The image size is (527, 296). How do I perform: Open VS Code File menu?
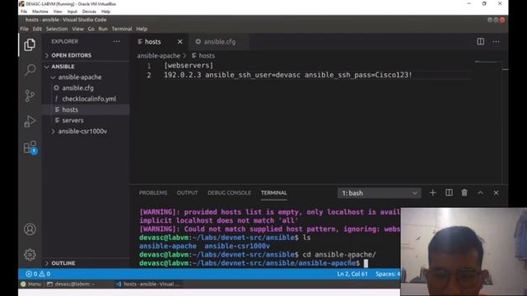24,29
